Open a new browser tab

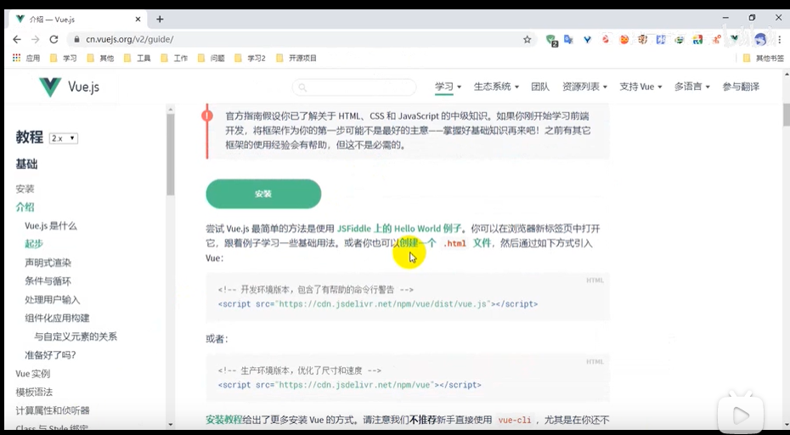click(x=160, y=20)
